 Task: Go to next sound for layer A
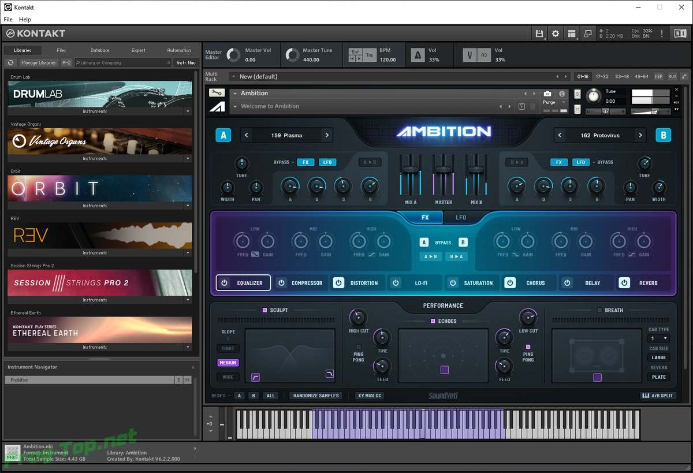[x=327, y=135]
